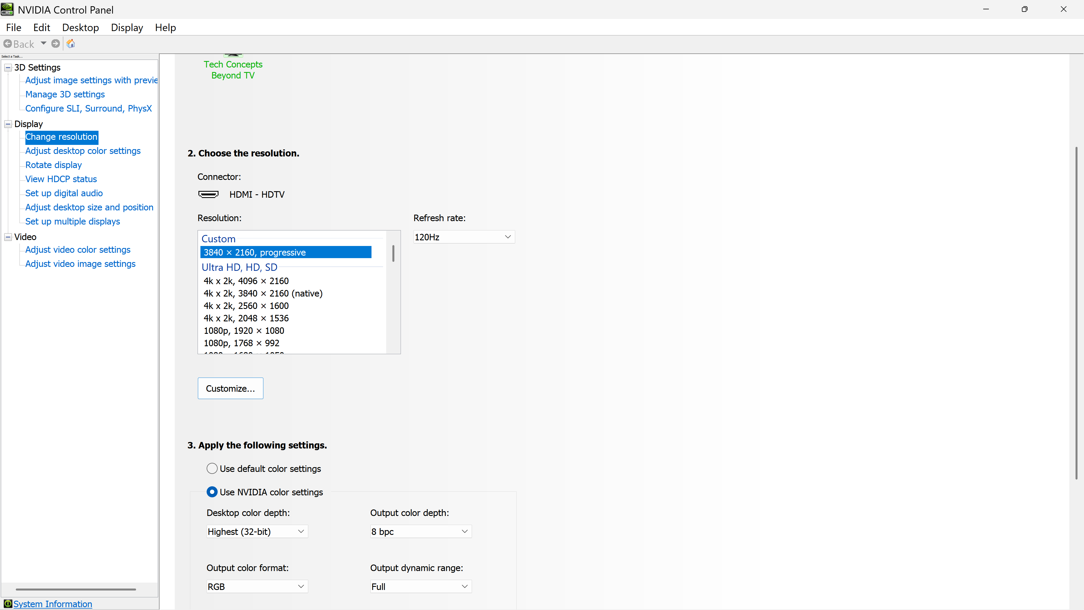The height and width of the screenshot is (610, 1084).
Task: Open Set up digital audio
Action: pos(64,193)
